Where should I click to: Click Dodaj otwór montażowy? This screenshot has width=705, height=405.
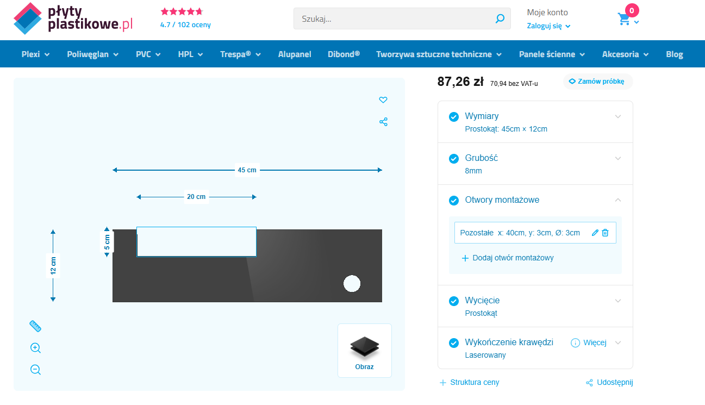pyautogui.click(x=507, y=258)
